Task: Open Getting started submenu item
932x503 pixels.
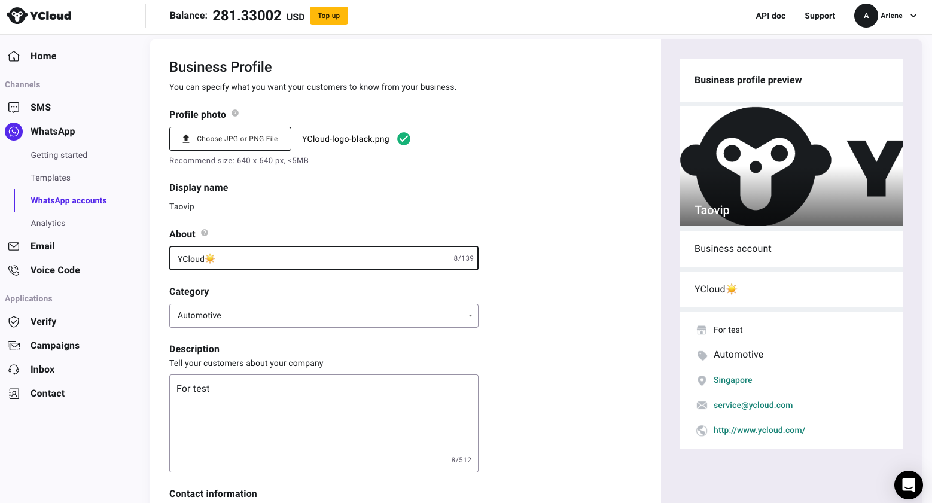Action: 59,155
